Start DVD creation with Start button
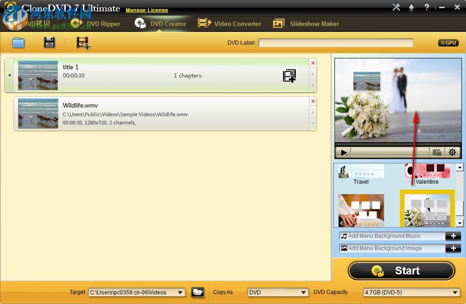Viewport: 466px width, 304px height. (x=401, y=271)
